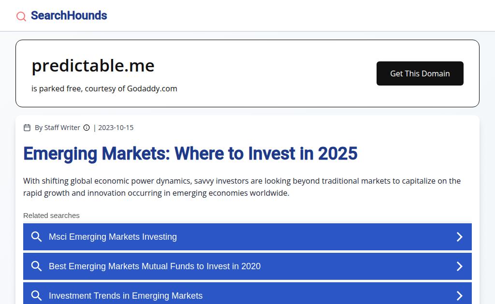The image size is (495, 304).
Task: Click the calendar icon beside the byline
Action: [27, 128]
